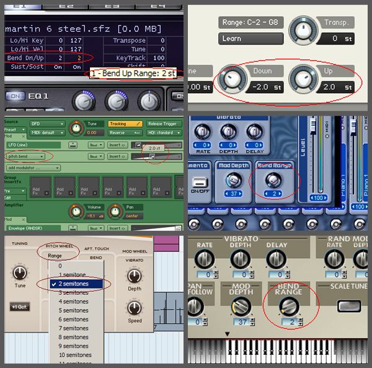Toggle the SCALE TUNE button

349,307
